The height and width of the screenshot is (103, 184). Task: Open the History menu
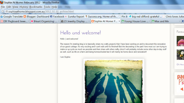24,7
